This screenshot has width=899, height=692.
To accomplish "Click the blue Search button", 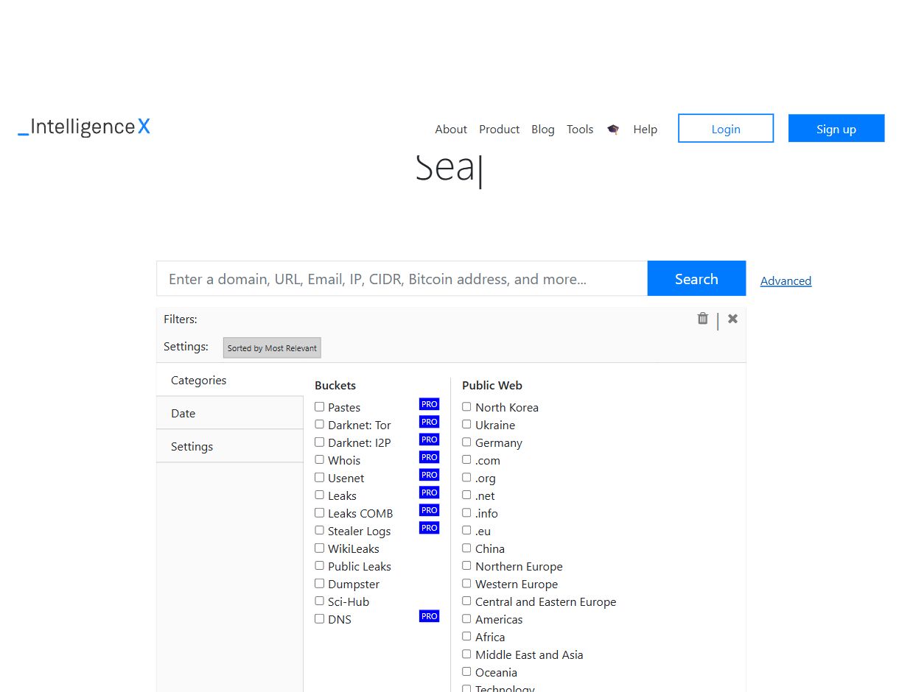I will click(x=696, y=278).
